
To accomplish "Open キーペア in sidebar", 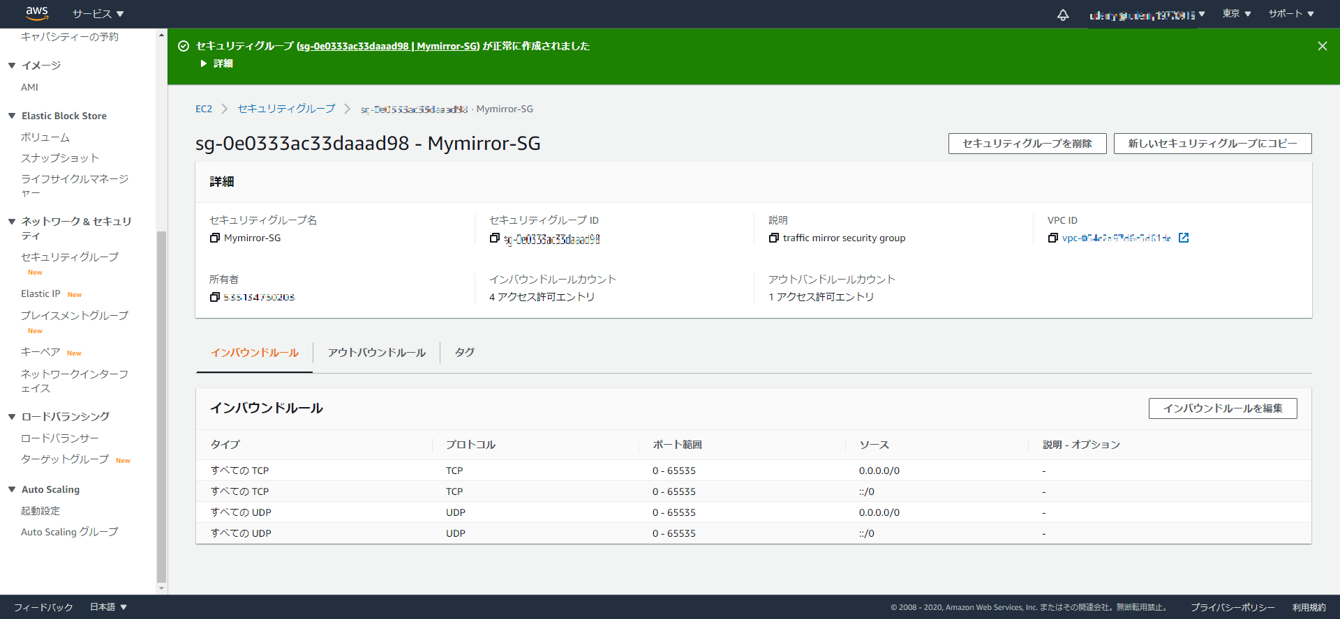I will 40,352.
